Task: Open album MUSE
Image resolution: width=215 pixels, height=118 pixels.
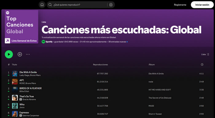Action: pos(151,106)
